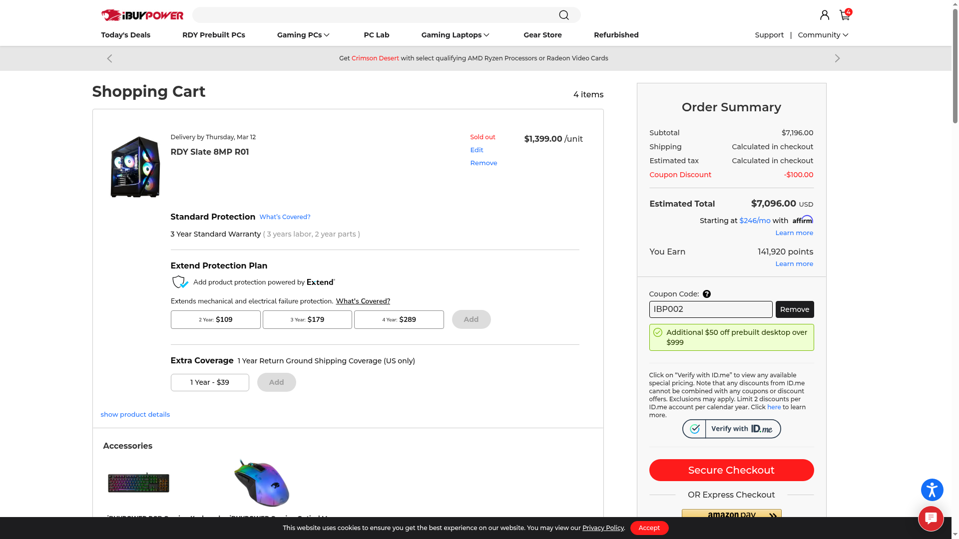The image size is (959, 539).
Task: Click the coupon code input field
Action: (x=710, y=309)
